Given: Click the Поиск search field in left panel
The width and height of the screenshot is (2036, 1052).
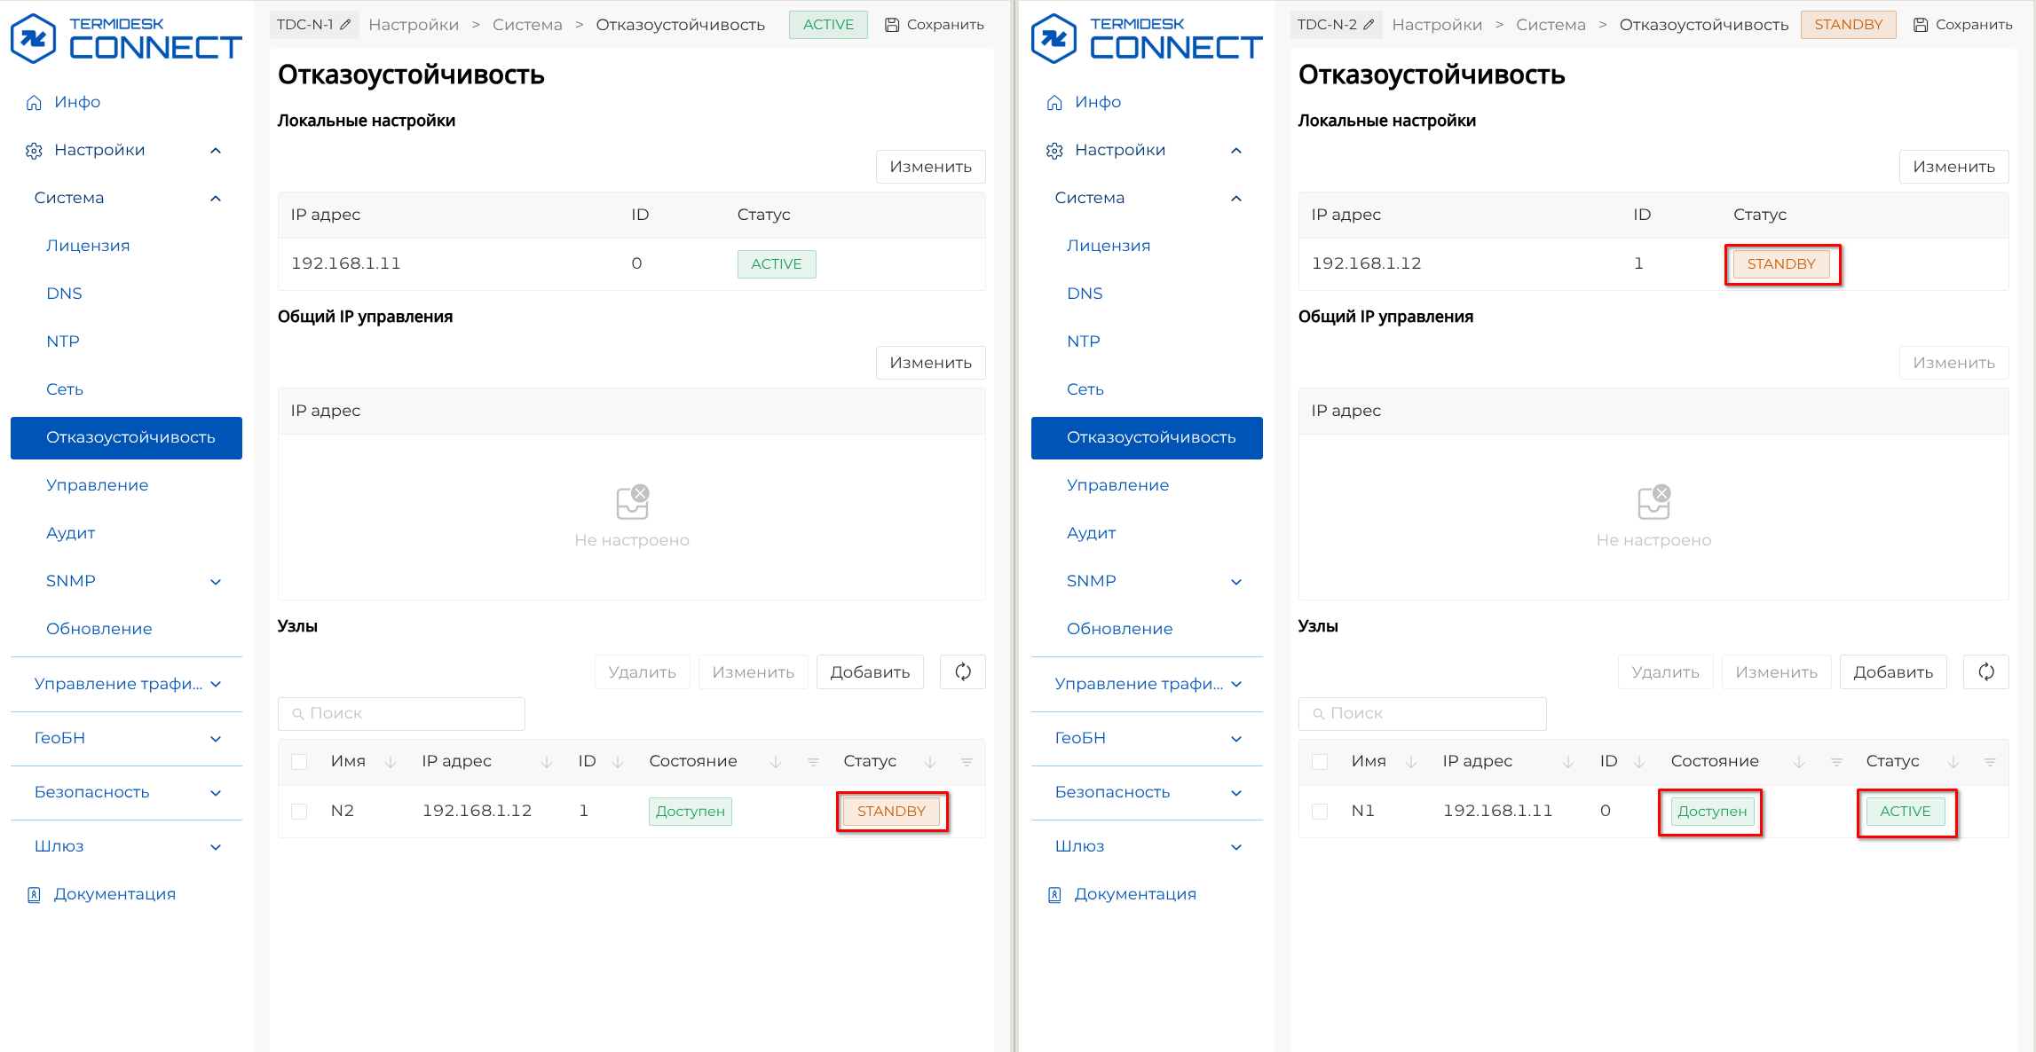Looking at the screenshot, I should (x=402, y=713).
